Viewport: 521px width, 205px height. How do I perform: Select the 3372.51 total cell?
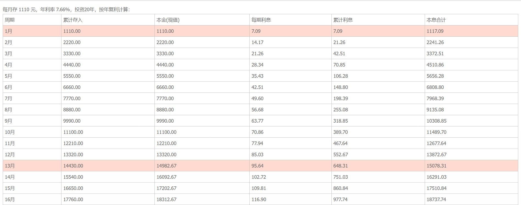(471, 54)
